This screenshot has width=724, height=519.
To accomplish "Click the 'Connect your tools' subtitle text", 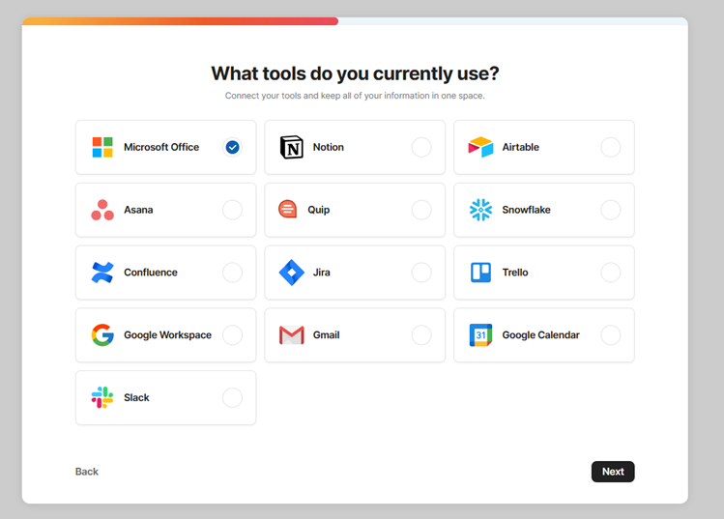I will point(355,96).
